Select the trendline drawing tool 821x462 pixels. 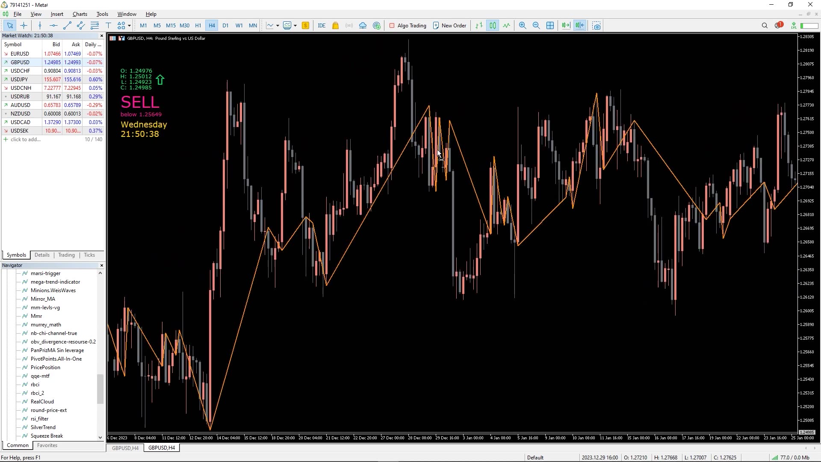click(x=67, y=25)
